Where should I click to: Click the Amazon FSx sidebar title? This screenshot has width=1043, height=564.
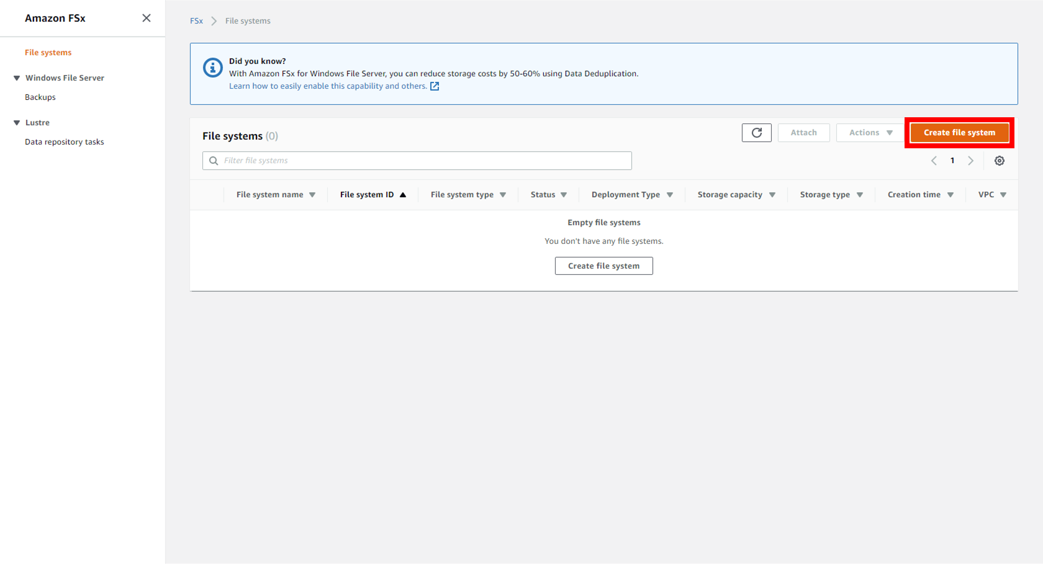[x=55, y=19]
